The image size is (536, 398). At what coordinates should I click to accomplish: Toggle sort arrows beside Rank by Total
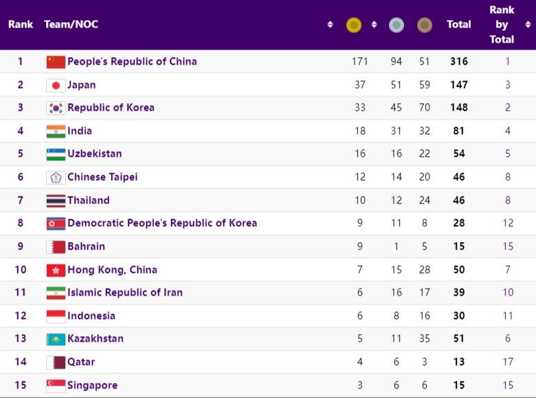(528, 25)
